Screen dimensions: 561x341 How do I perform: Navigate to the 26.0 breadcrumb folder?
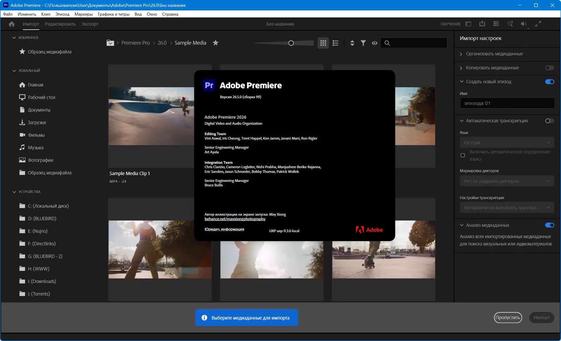pyautogui.click(x=162, y=43)
